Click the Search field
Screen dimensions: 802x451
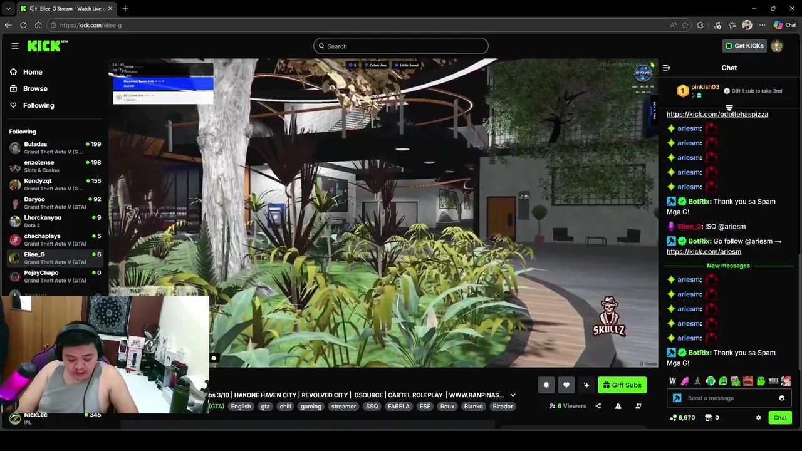pos(401,46)
